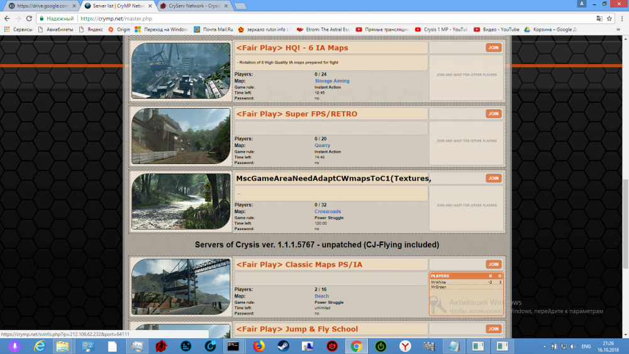
Task: Click the translate page icon in the address bar
Action: (x=596, y=18)
